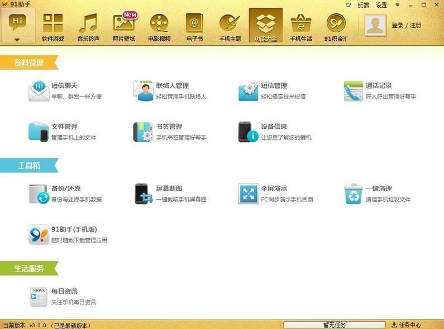
Task: Open 设置 settings
Action: coord(381,5)
